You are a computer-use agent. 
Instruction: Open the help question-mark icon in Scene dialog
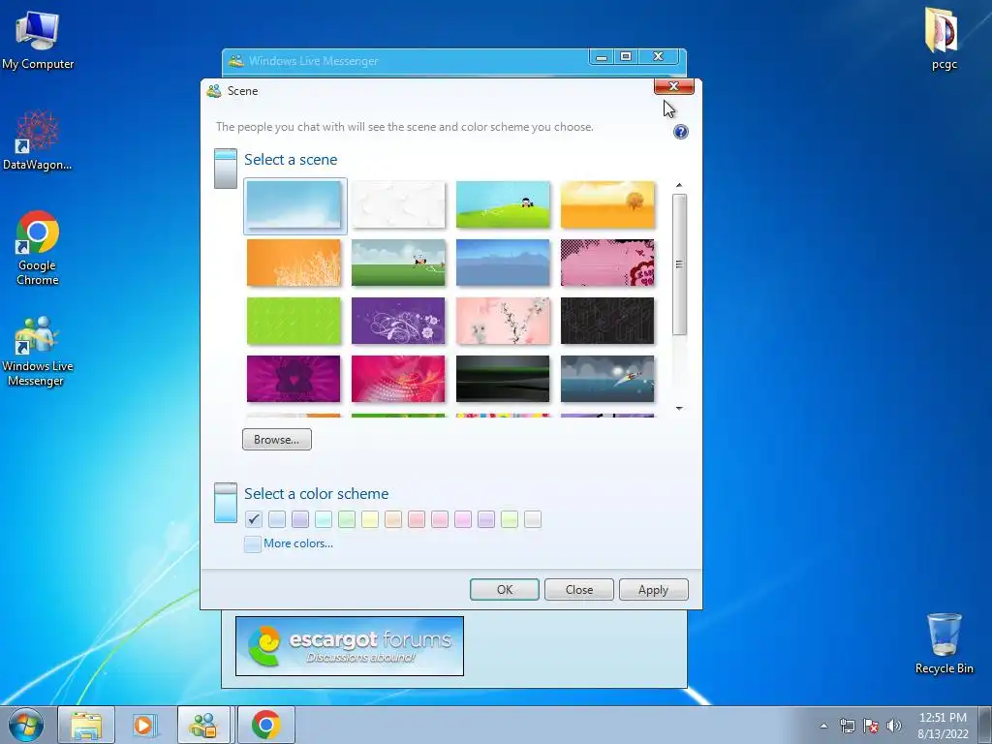click(681, 132)
